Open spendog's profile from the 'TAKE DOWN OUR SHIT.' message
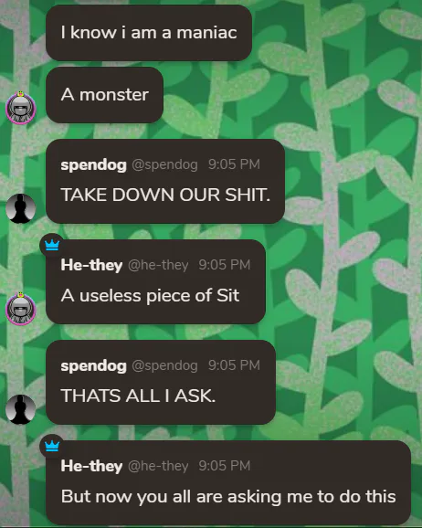This screenshot has height=528, width=422. pos(94,164)
